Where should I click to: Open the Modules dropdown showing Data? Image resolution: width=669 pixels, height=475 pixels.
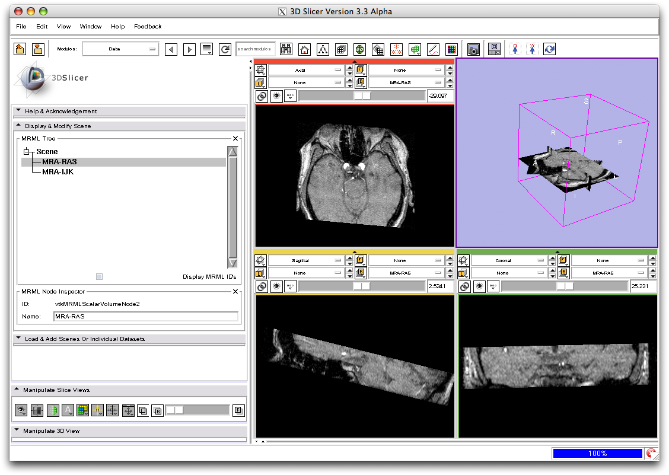pyautogui.click(x=120, y=49)
